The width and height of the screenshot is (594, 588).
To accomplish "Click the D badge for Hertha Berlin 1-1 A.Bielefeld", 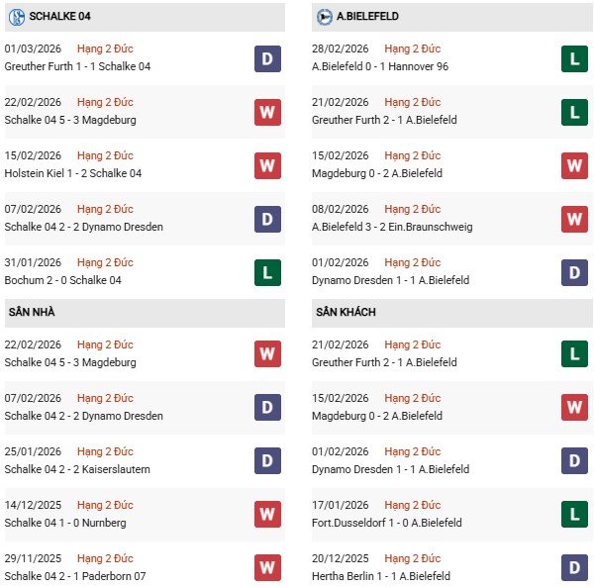I will coord(575,568).
